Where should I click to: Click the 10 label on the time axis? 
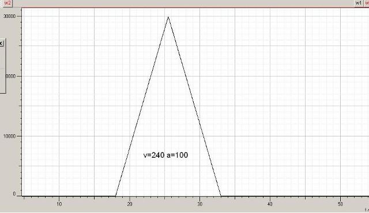point(59,204)
